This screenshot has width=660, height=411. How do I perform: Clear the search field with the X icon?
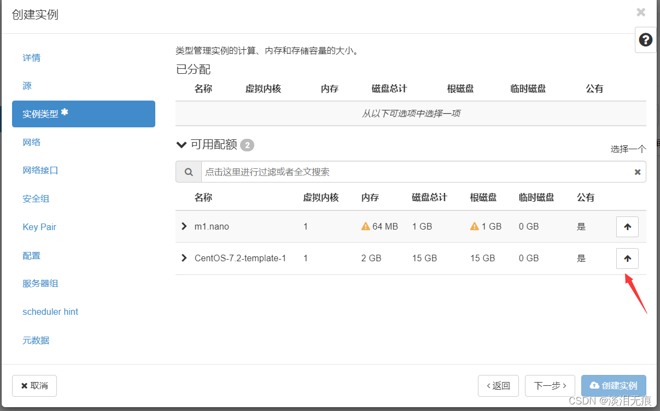tap(637, 172)
